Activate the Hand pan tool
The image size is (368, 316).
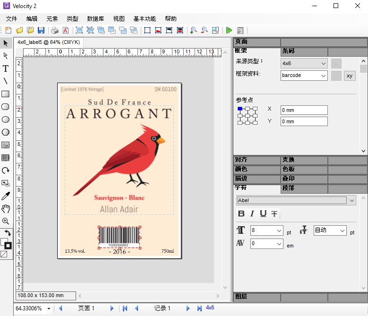[6, 209]
